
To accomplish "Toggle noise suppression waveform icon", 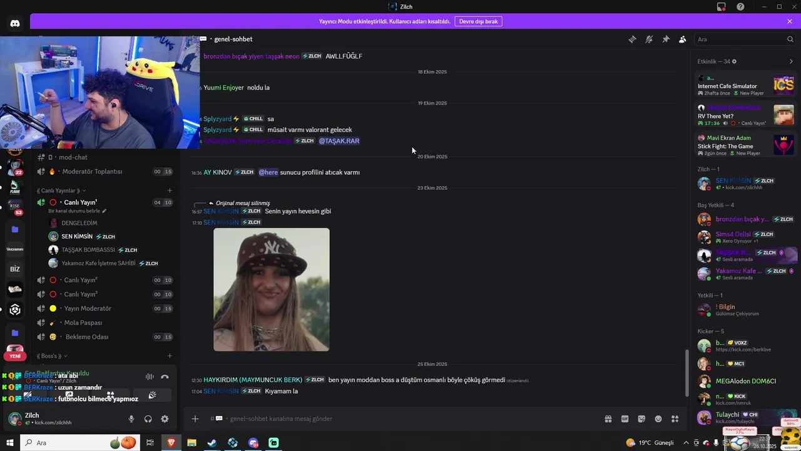I will (150, 376).
